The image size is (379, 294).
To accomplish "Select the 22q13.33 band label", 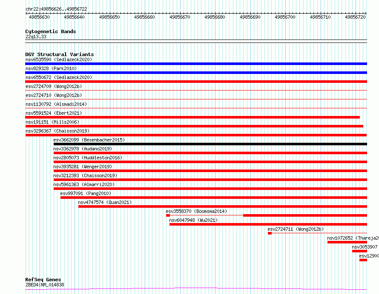I will click(36, 37).
